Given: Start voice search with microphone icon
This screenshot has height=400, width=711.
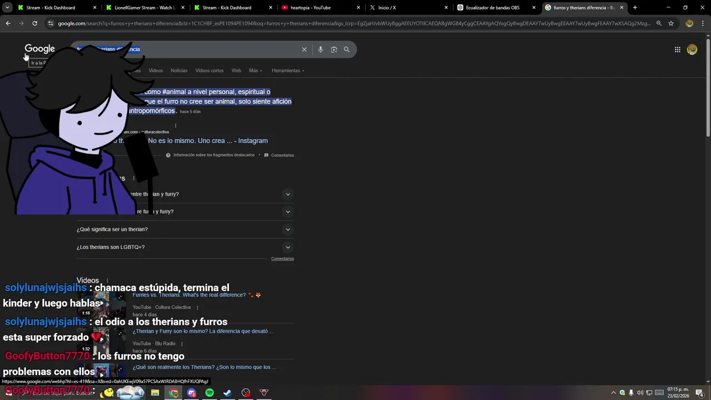Looking at the screenshot, I should (321, 49).
